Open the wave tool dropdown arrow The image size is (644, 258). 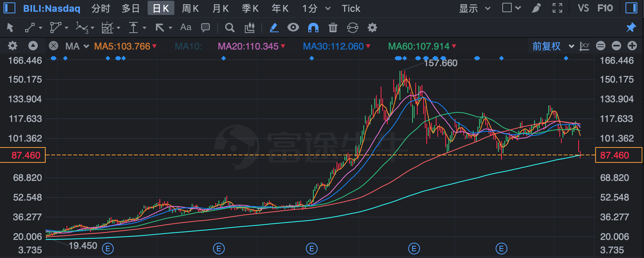point(93,28)
